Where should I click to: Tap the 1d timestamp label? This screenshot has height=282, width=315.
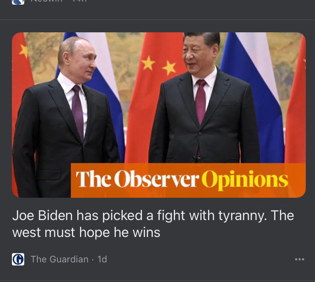click(102, 259)
